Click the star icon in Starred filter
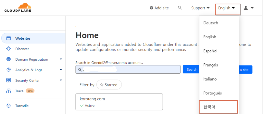This screenshot has width=263, height=114. click(x=101, y=85)
